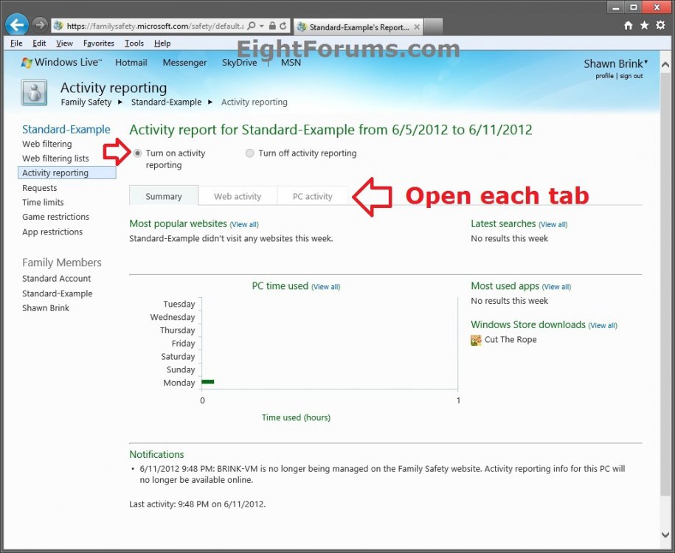
Task: Click the browser Back arrow button
Action: coord(17,25)
